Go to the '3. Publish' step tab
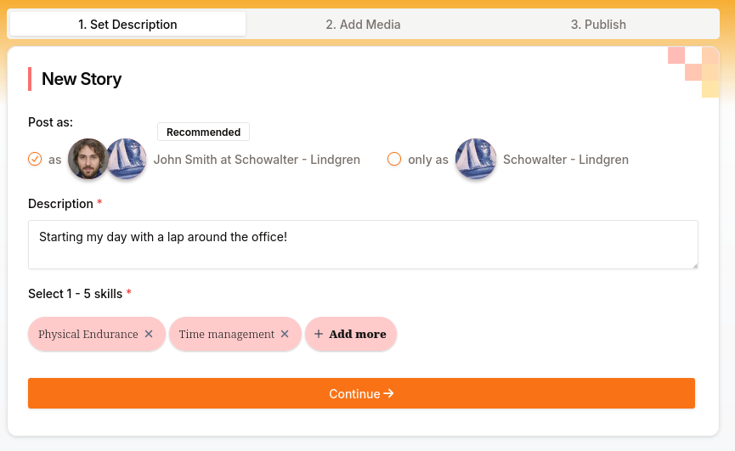 click(x=598, y=25)
